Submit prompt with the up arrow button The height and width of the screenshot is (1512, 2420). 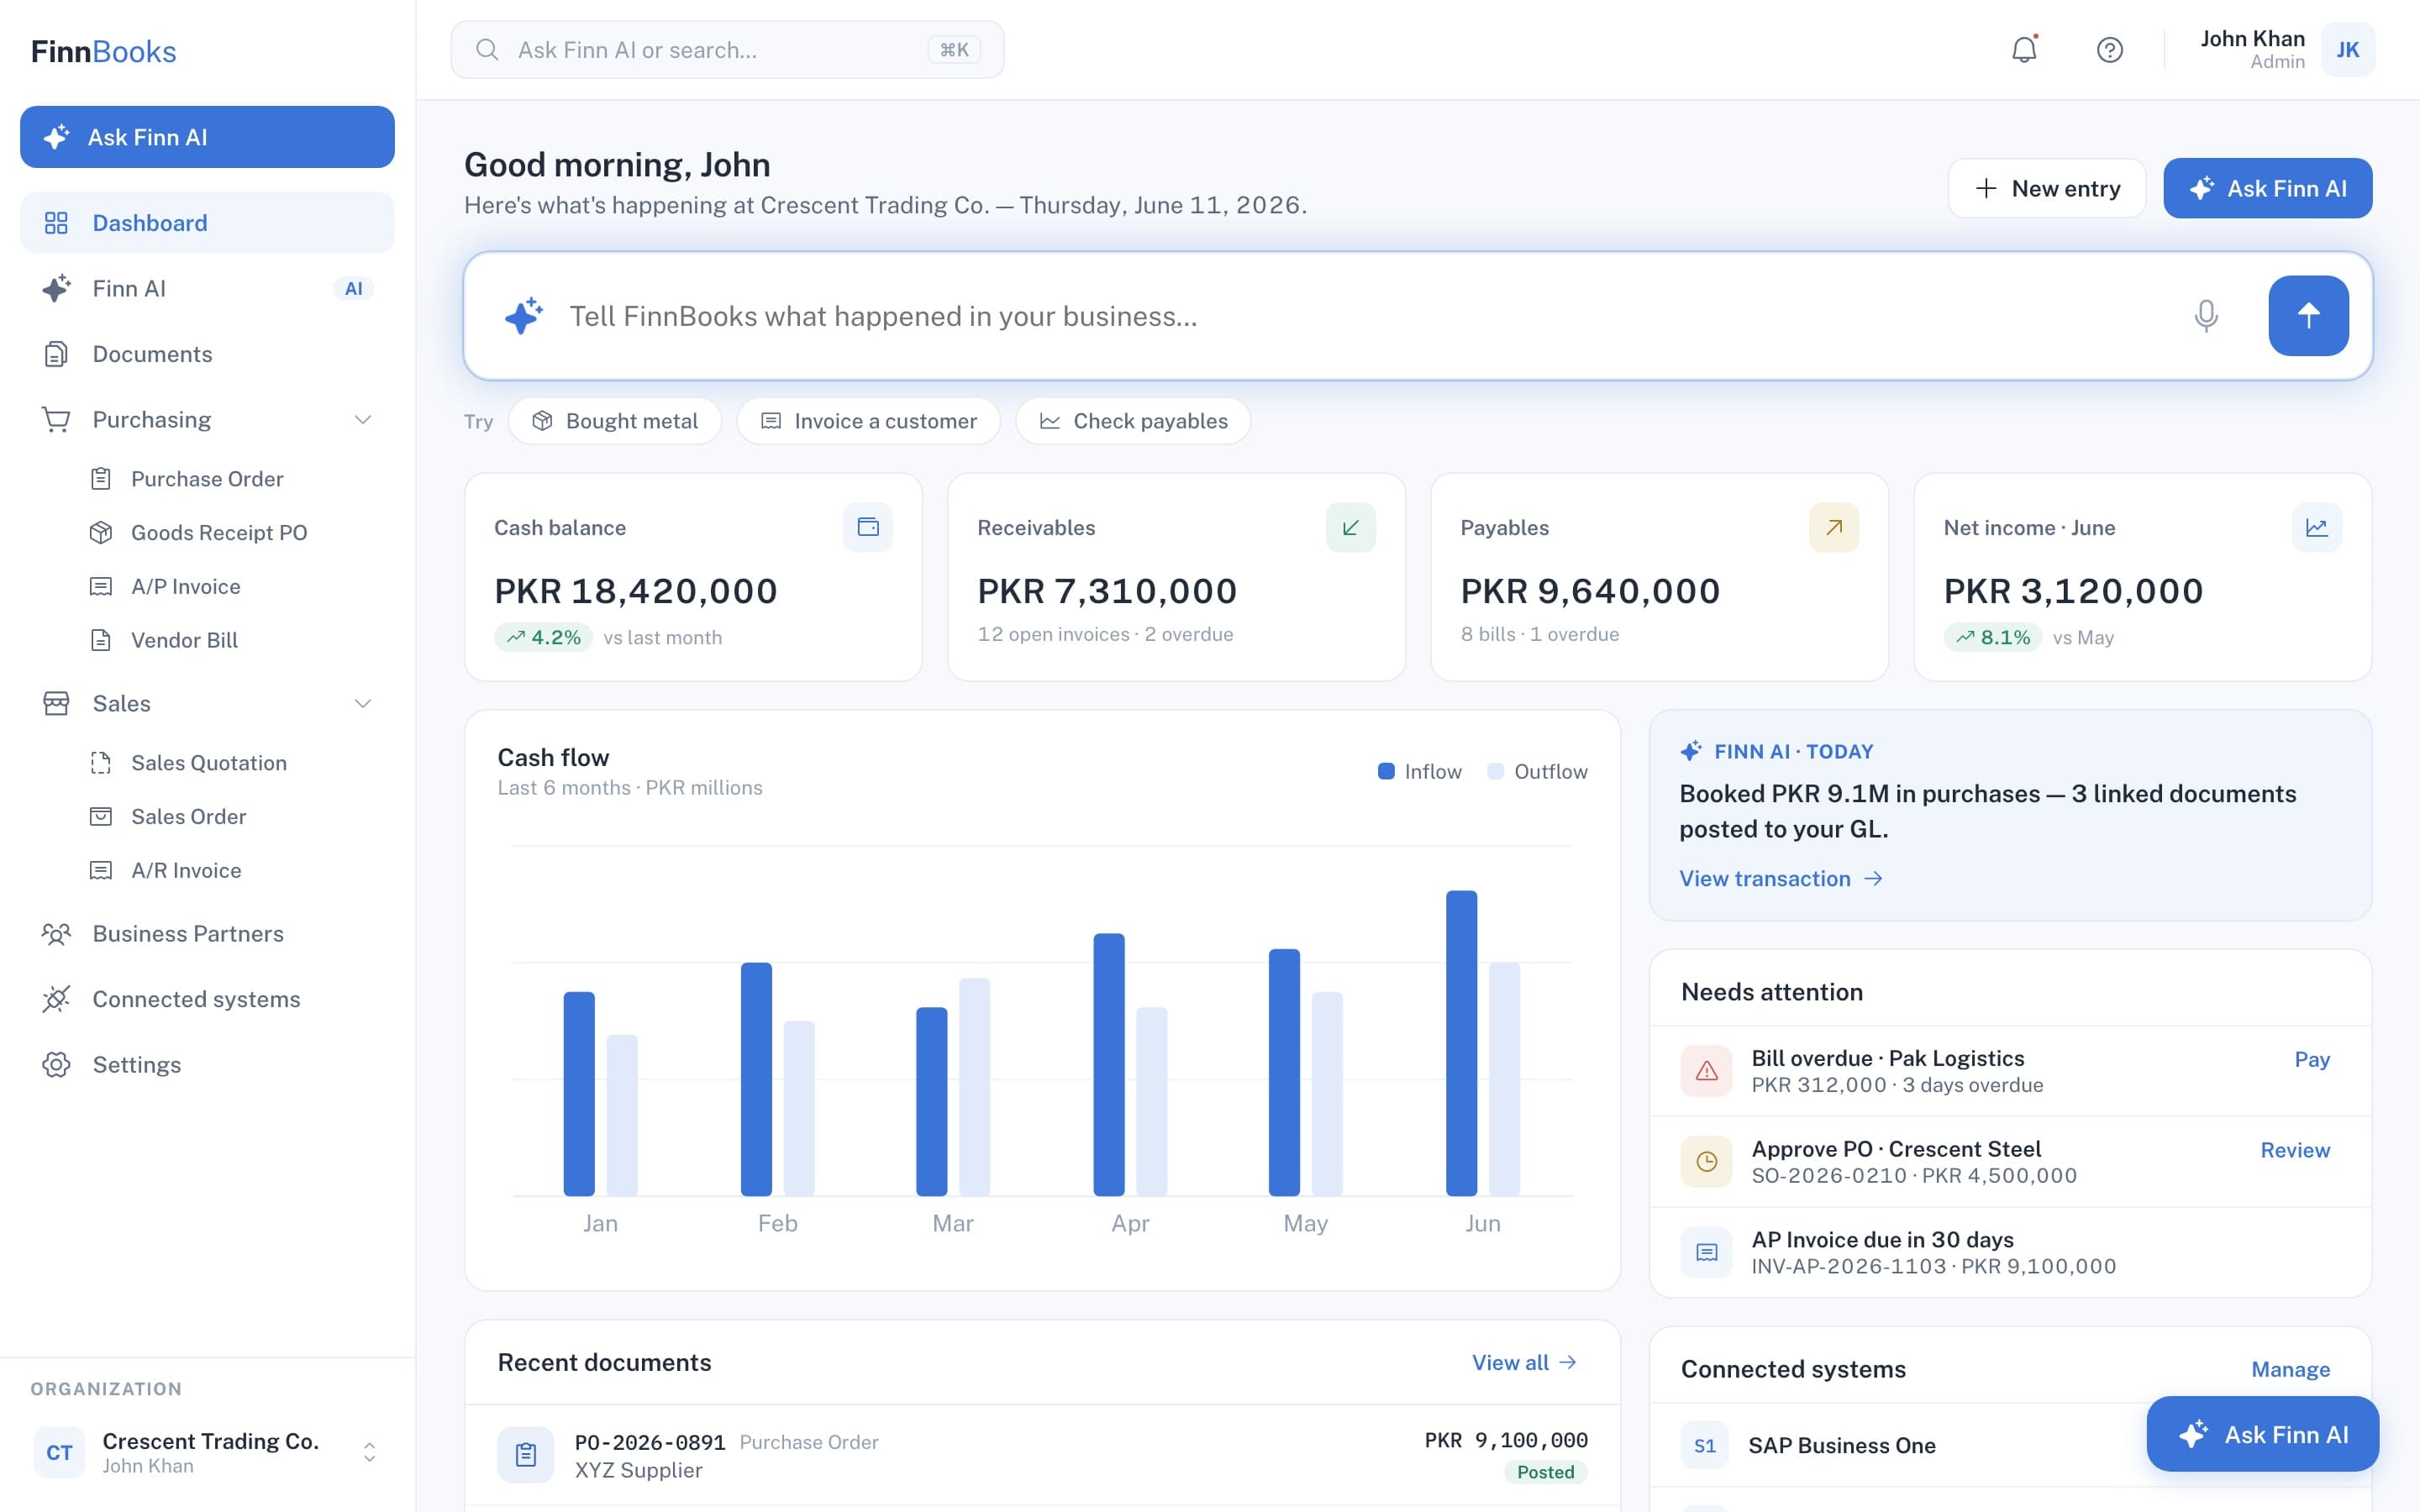[2308, 316]
